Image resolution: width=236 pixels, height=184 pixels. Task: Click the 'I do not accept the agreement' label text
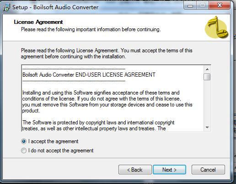(x=61, y=151)
